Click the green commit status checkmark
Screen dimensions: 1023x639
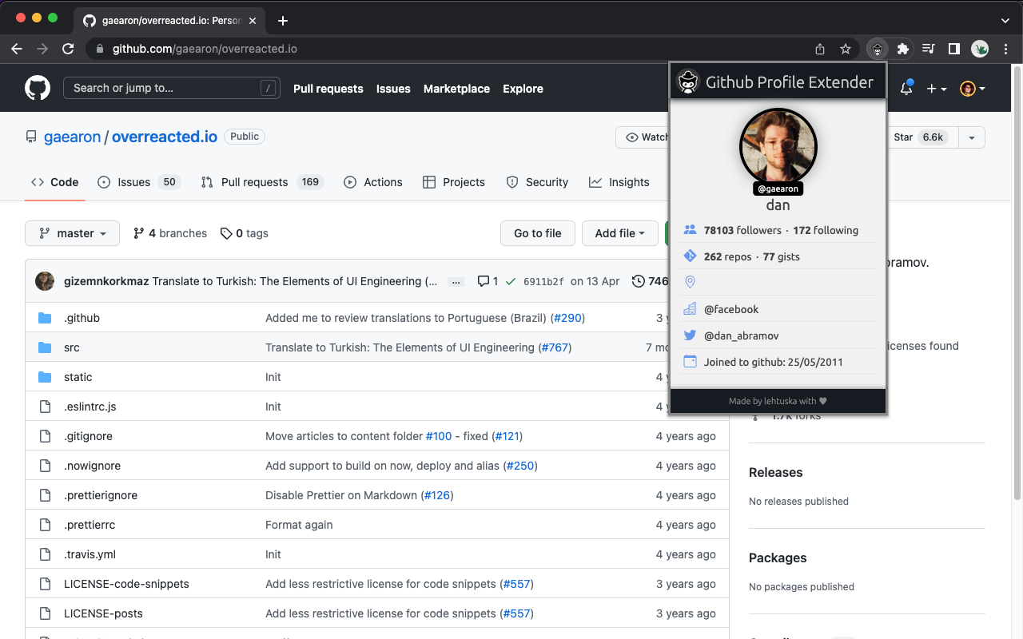[510, 281]
